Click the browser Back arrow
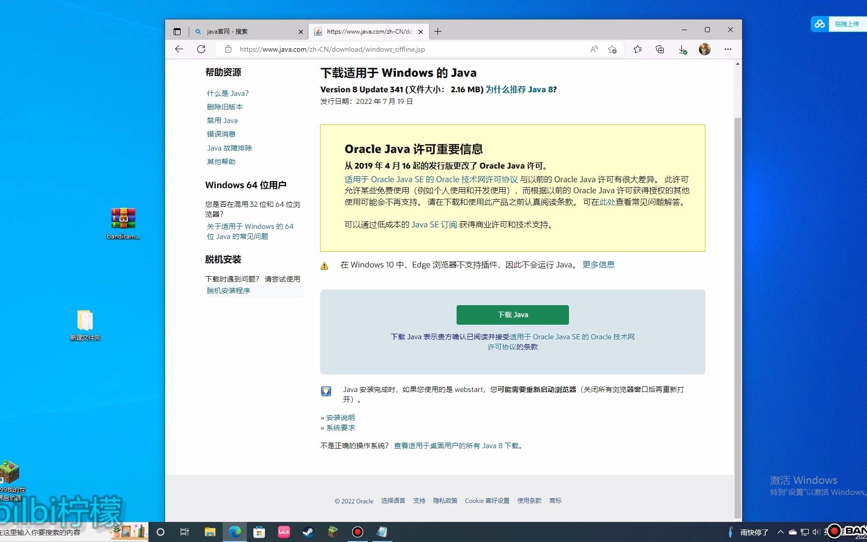 tap(179, 49)
